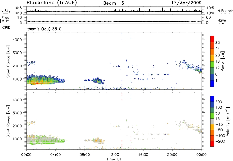Pick the bright blue bottom Power color segment

(212, 83)
